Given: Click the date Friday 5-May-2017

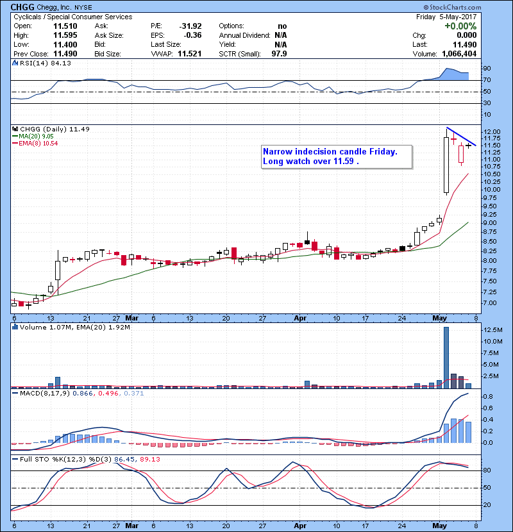Looking at the screenshot, I should (x=446, y=17).
